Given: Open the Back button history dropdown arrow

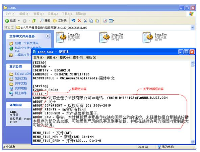Looking at the screenshot, I should point(19,21).
